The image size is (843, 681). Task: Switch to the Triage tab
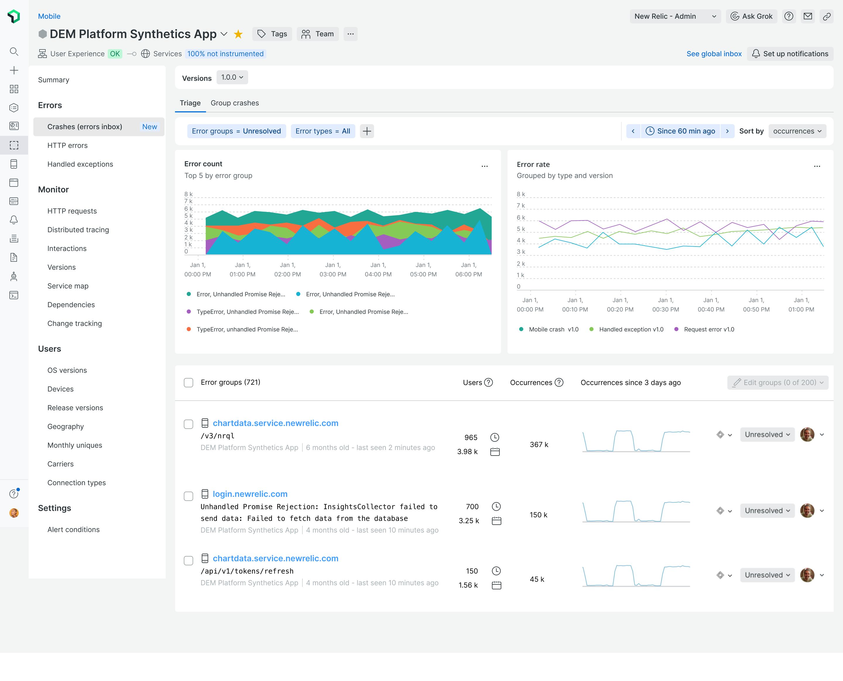[190, 103]
